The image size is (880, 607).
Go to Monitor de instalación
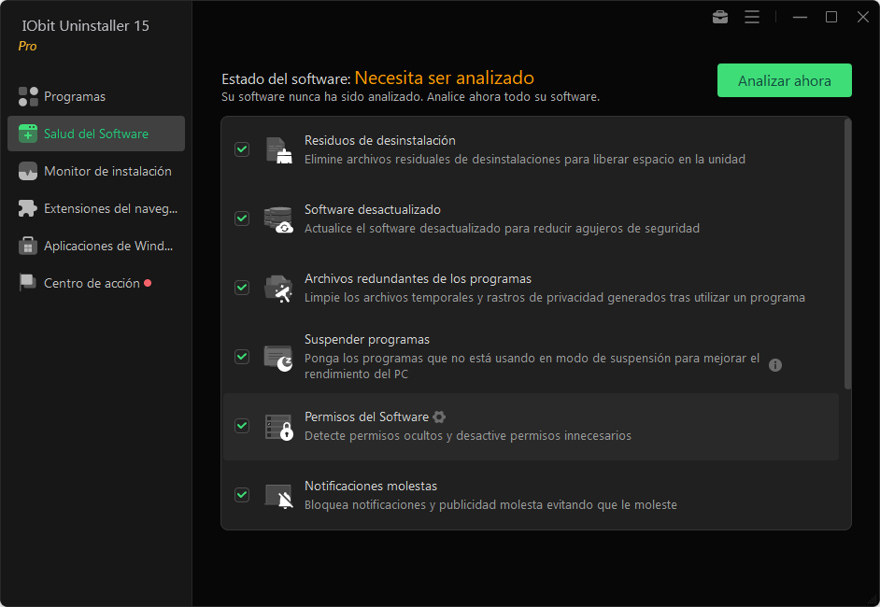[x=107, y=171]
